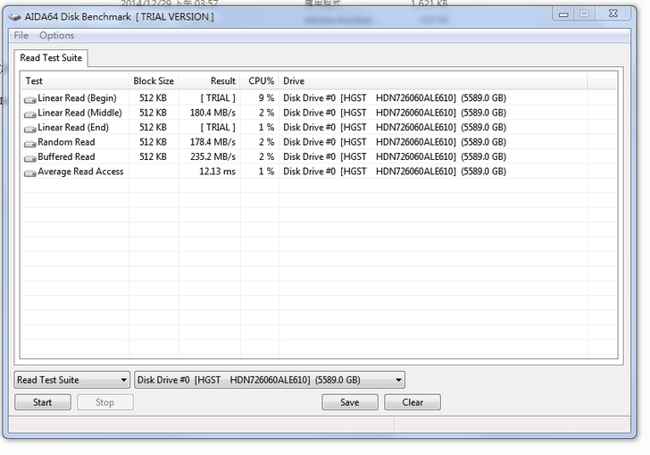Image resolution: width=650 pixels, height=455 pixels.
Task: Select the Random Read row text
Action: pos(66,142)
